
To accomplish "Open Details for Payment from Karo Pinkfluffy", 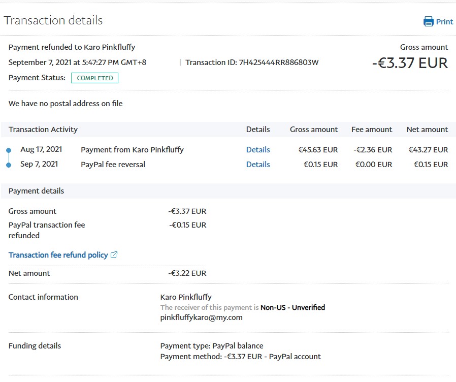I will click(x=258, y=150).
